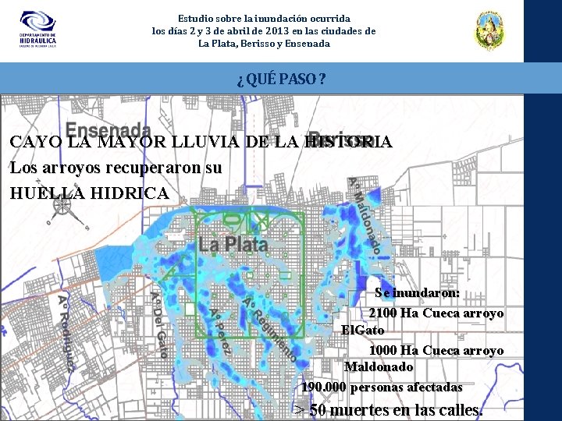Viewport: 562px width, 421px height.
Task: Click the 'ElGato' text
Action: pos(362,330)
